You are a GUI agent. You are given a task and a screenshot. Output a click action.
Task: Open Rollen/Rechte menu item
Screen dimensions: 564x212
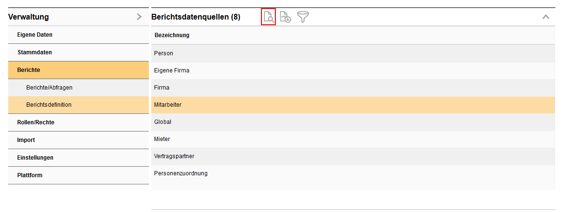click(36, 122)
